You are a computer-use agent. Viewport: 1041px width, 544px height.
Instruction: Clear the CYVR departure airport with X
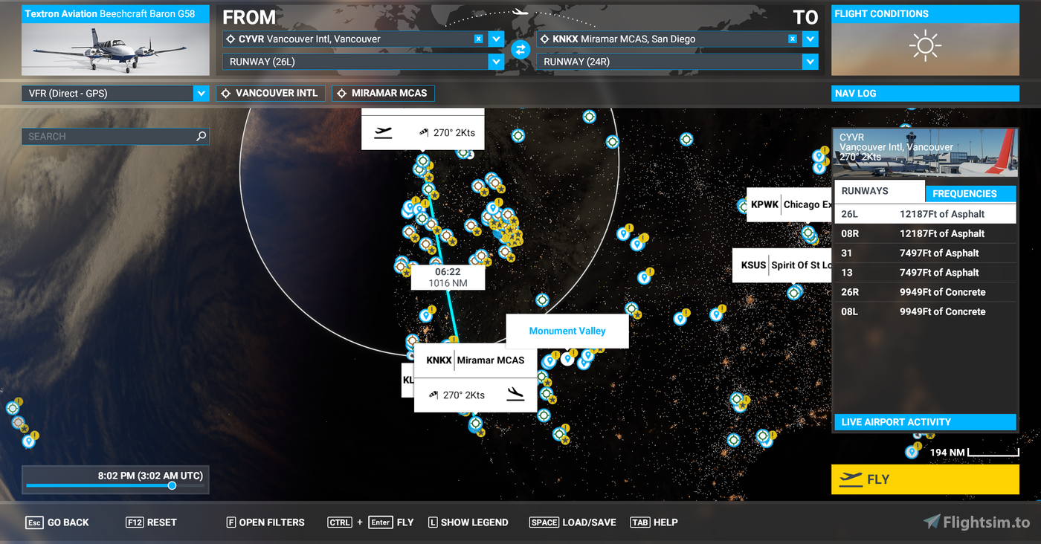point(479,39)
